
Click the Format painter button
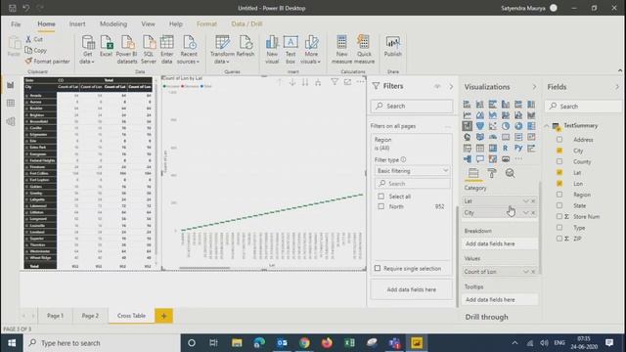pyautogui.click(x=47, y=61)
